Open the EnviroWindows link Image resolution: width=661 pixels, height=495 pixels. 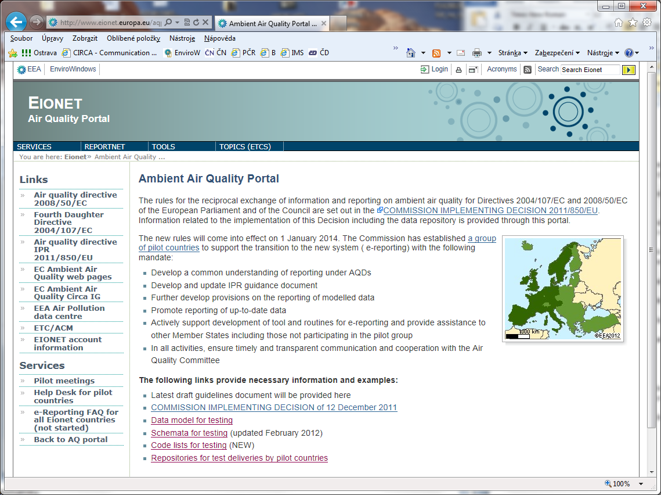pyautogui.click(x=73, y=69)
